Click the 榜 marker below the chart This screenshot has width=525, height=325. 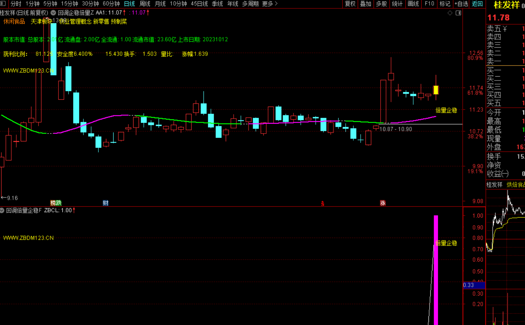[53, 203]
